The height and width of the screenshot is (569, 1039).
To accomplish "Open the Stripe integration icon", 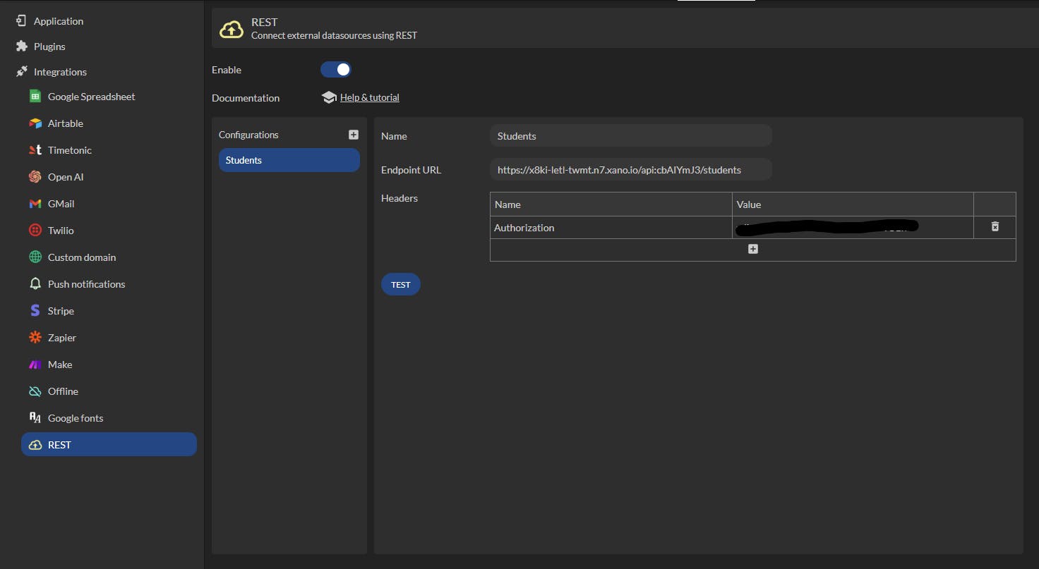I will (x=35, y=311).
